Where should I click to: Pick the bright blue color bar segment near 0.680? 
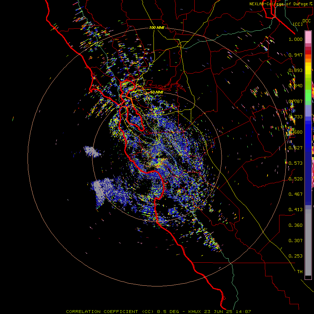pyautogui.click(x=308, y=133)
